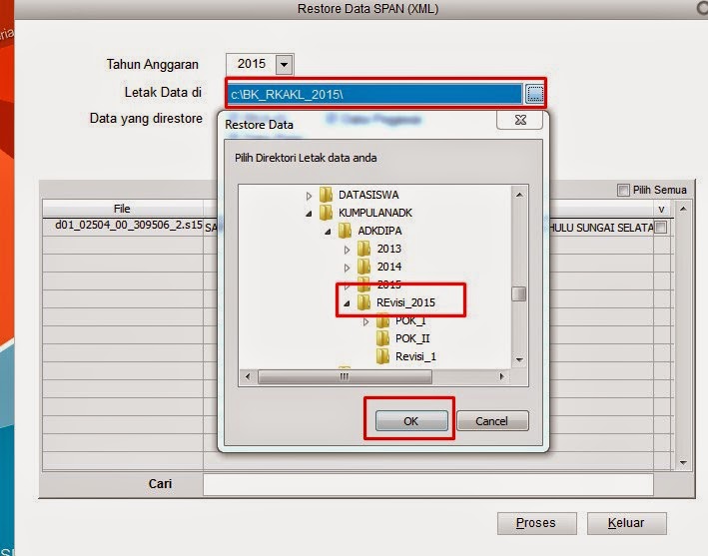Tick the Pilih Semua checkbox
The height and width of the screenshot is (556, 708).
pyautogui.click(x=623, y=190)
